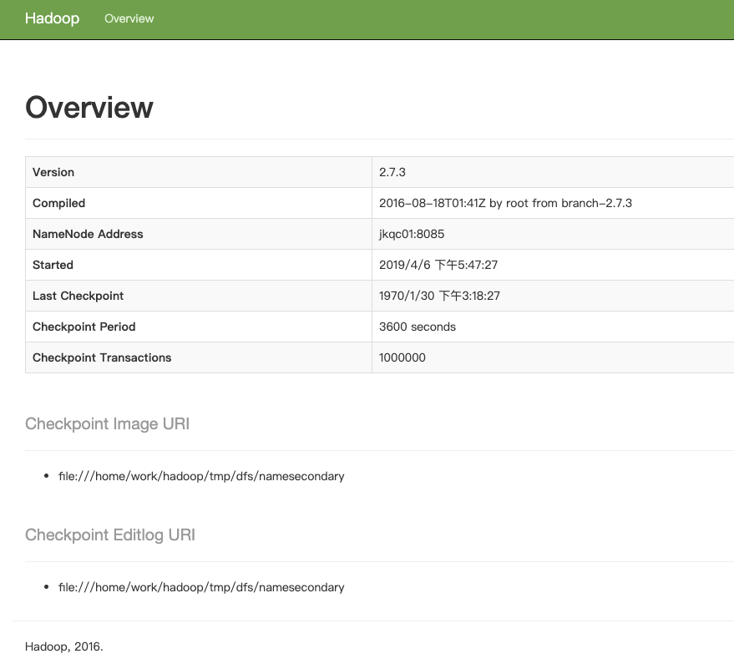
Task: Click the Hadoop, 2016. footer text
Action: (64, 646)
